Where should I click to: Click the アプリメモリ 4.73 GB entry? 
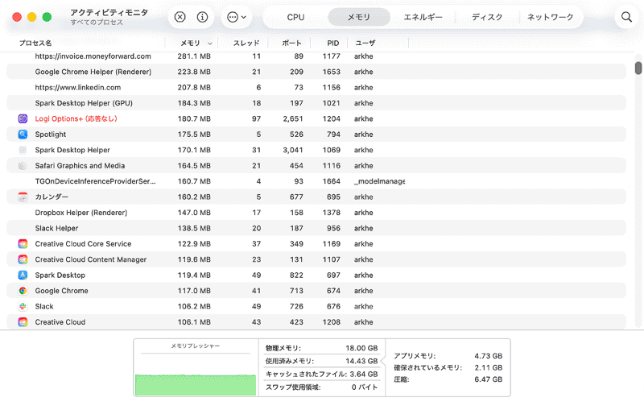[448, 356]
